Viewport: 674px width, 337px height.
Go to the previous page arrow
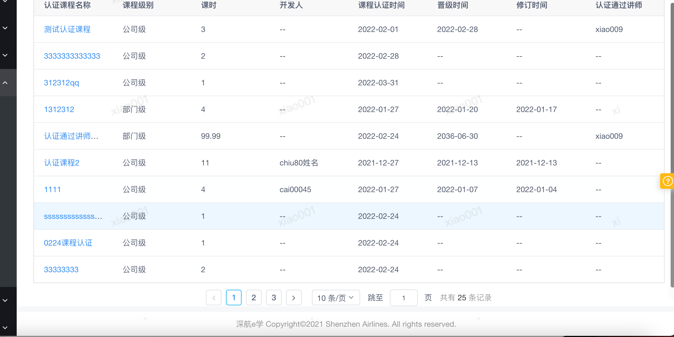pos(214,298)
